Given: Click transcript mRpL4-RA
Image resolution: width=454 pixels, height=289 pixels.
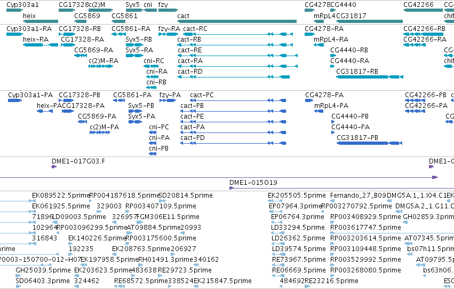Looking at the screenshot, I should point(331,40).
